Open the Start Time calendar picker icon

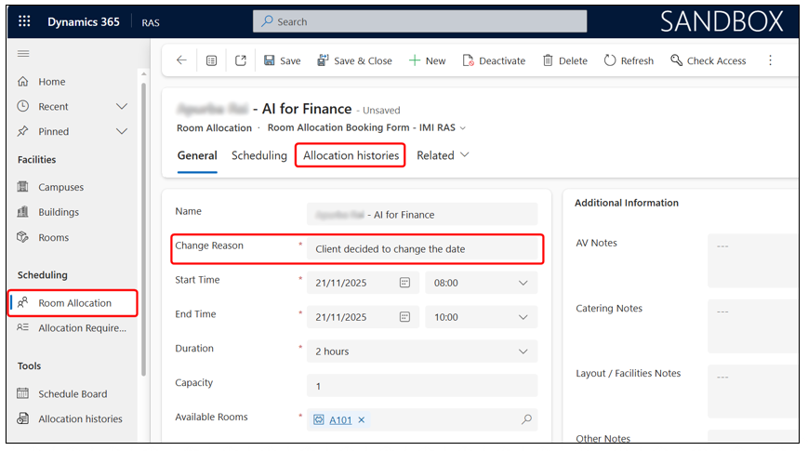pyautogui.click(x=404, y=283)
